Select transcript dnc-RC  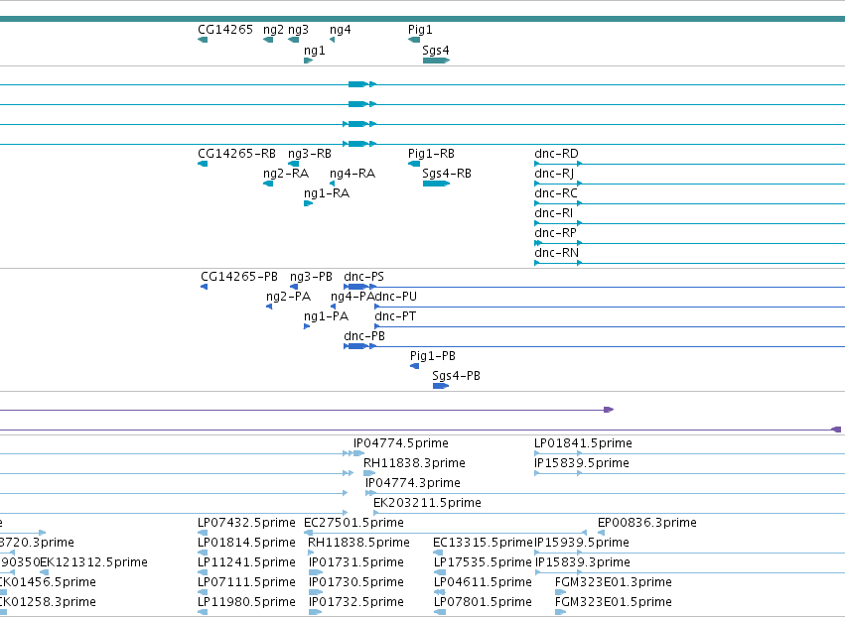coord(556,193)
